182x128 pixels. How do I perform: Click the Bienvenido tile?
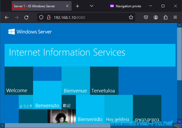90,109
